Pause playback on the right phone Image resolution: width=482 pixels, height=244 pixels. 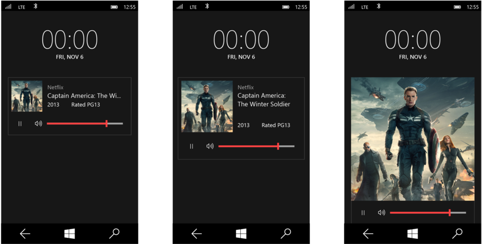pos(363,213)
